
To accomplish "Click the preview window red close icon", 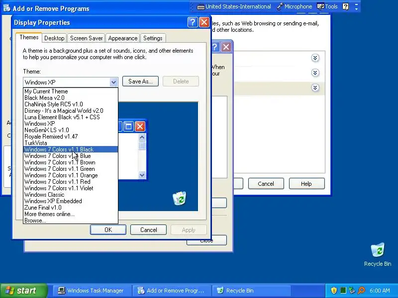I will (x=140, y=126).
